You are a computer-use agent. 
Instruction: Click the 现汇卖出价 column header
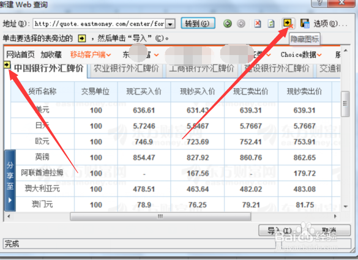pos(251,92)
